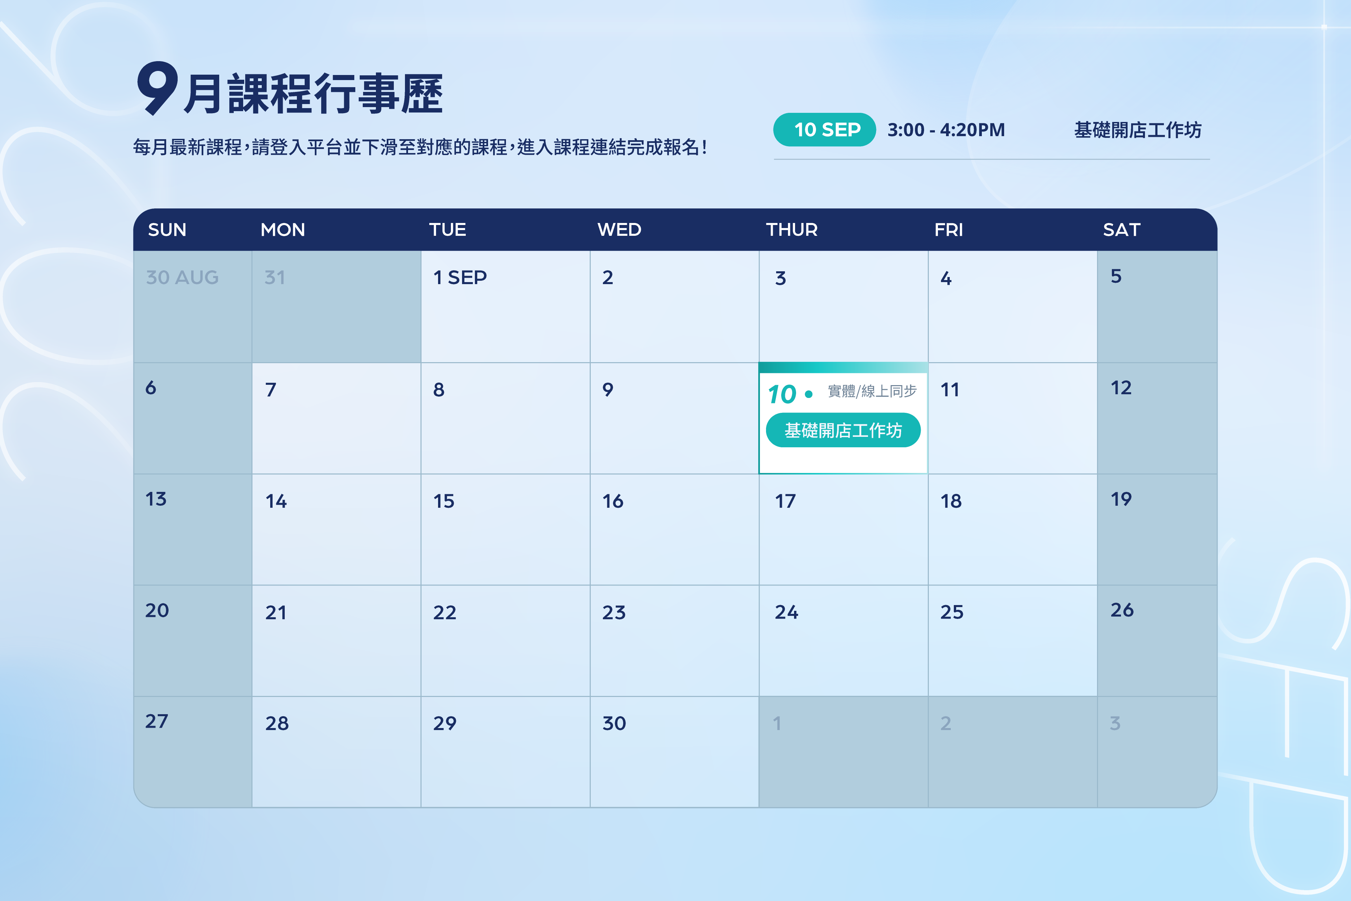Click the FRI column header
Screen dimensions: 1351x901
(948, 230)
